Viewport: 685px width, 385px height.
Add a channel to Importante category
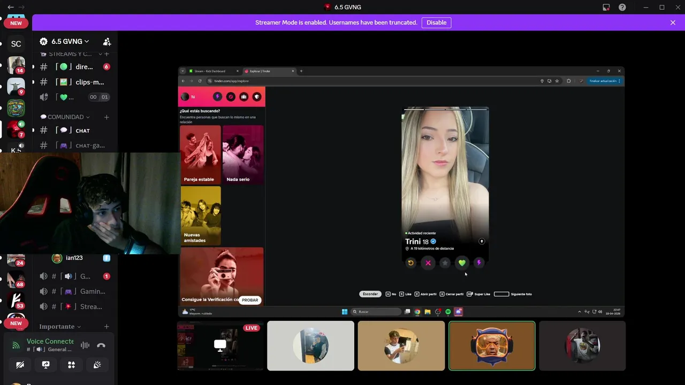pos(106,327)
